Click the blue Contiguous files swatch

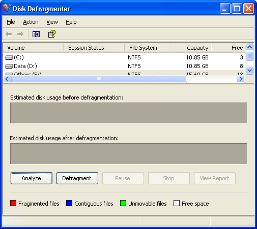69,203
